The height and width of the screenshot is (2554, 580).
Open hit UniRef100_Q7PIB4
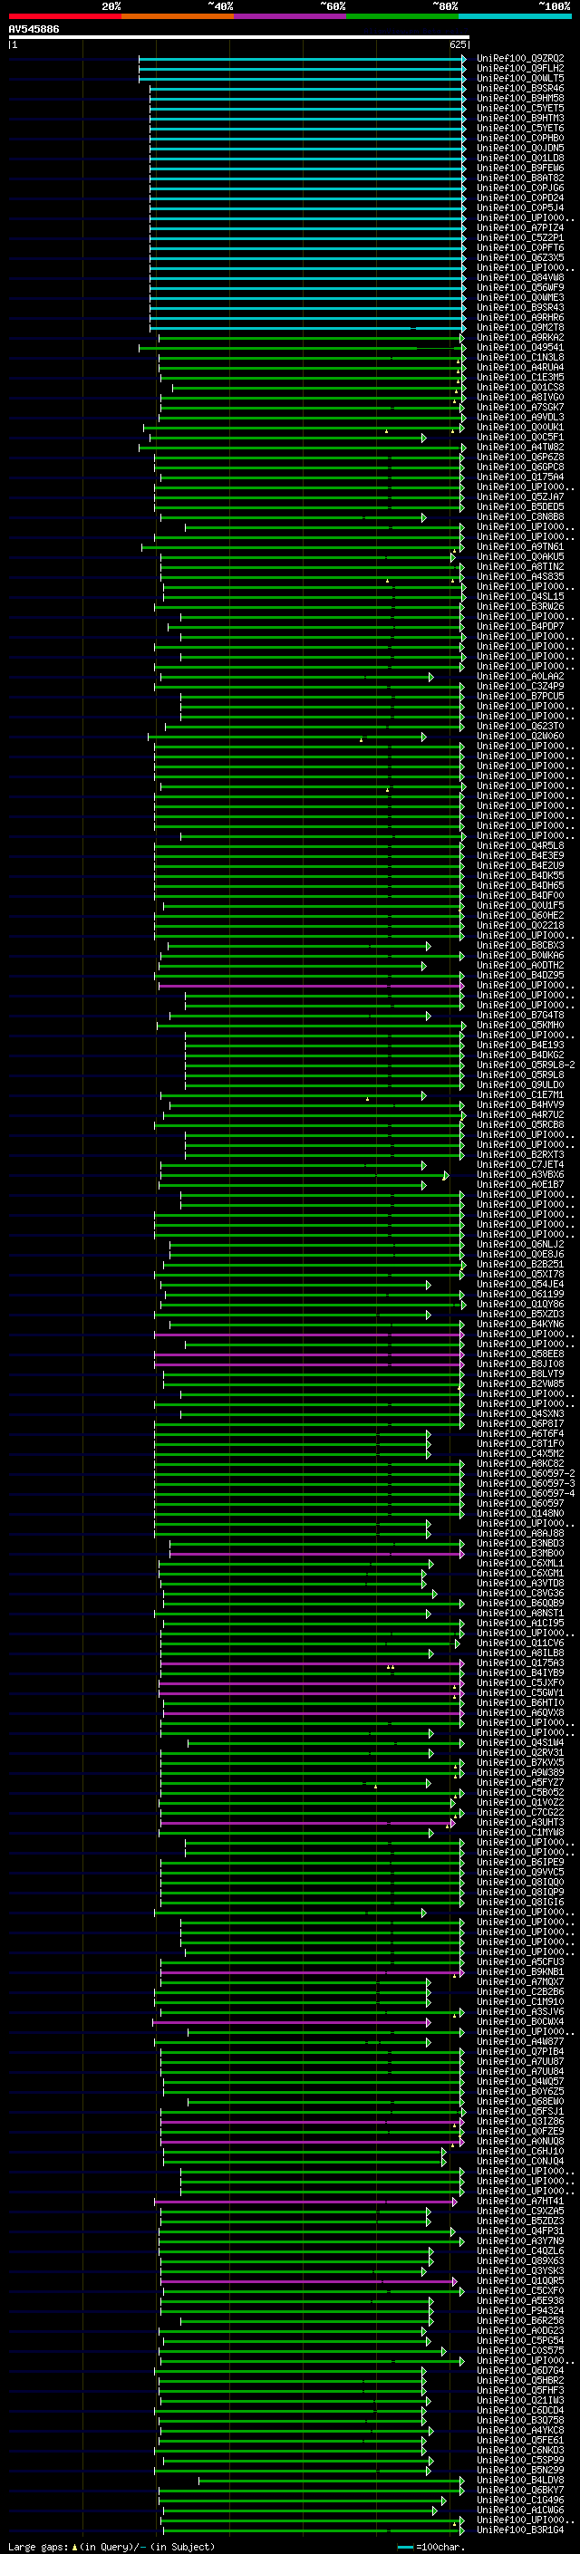coord(520,2051)
